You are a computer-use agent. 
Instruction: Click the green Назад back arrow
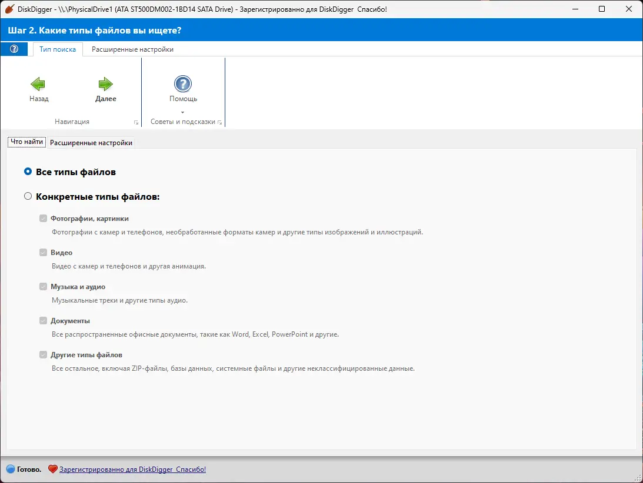38,84
